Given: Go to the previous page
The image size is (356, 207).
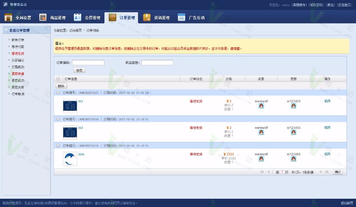Looking at the screenshot, I should coord(269,172).
